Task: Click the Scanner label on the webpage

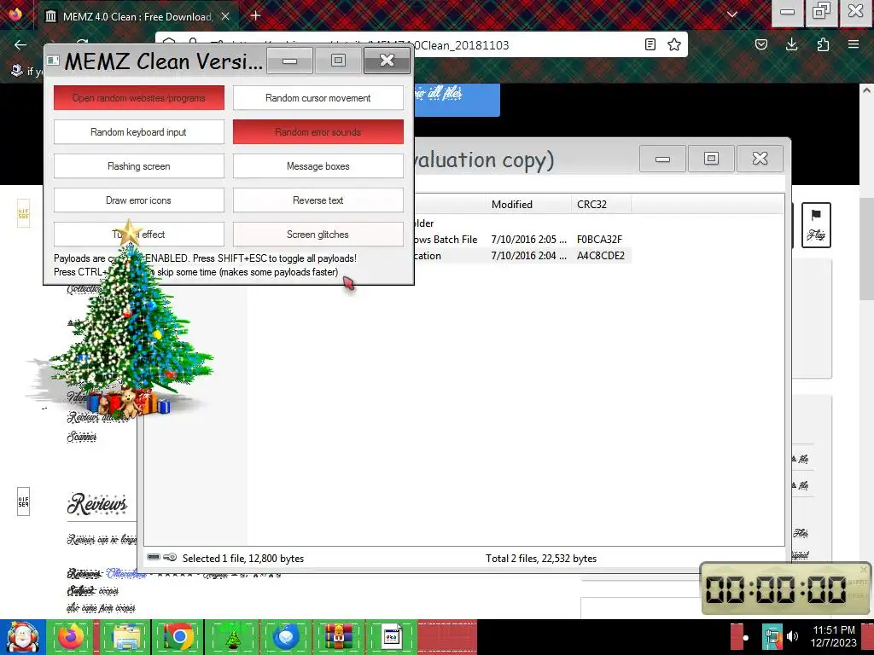Action: click(82, 437)
